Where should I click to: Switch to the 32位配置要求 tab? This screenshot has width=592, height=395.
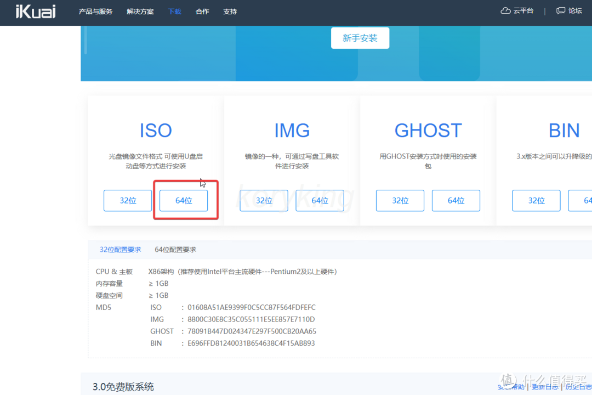click(x=120, y=249)
